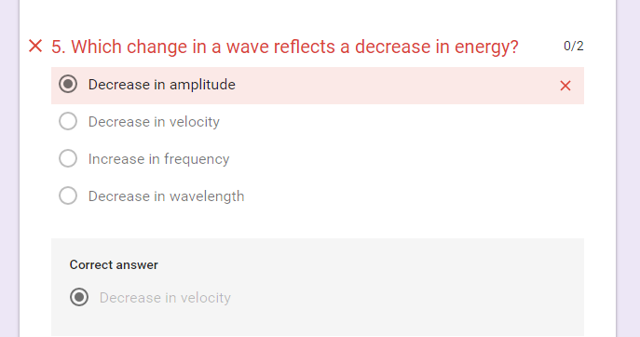The height and width of the screenshot is (337, 640).
Task: Click the radio button under Correct answer heading
Action: 79,297
